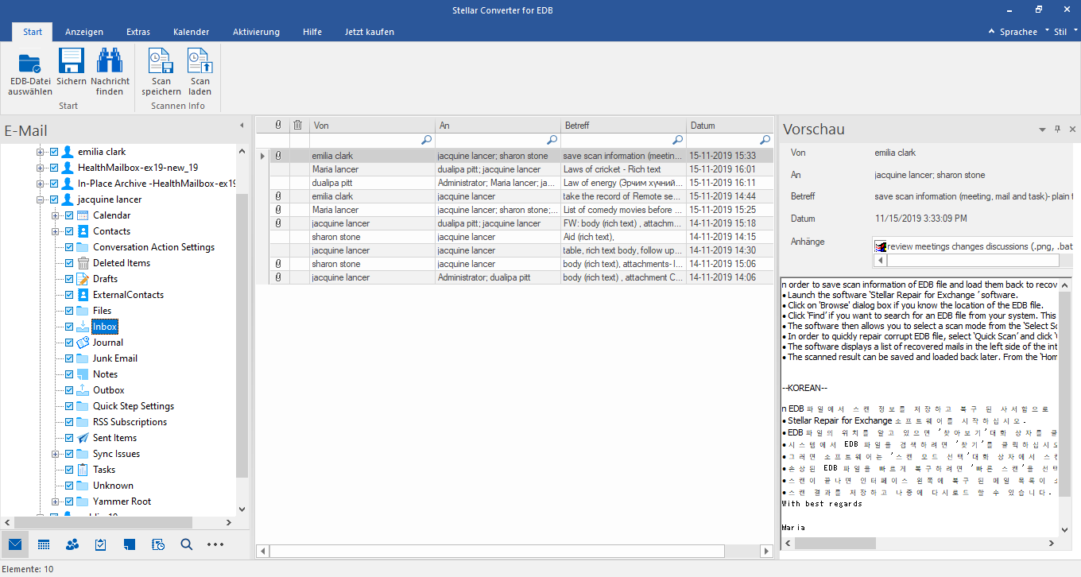Open contacts view with people icon
Screen dimensions: 1081x577
(72, 544)
